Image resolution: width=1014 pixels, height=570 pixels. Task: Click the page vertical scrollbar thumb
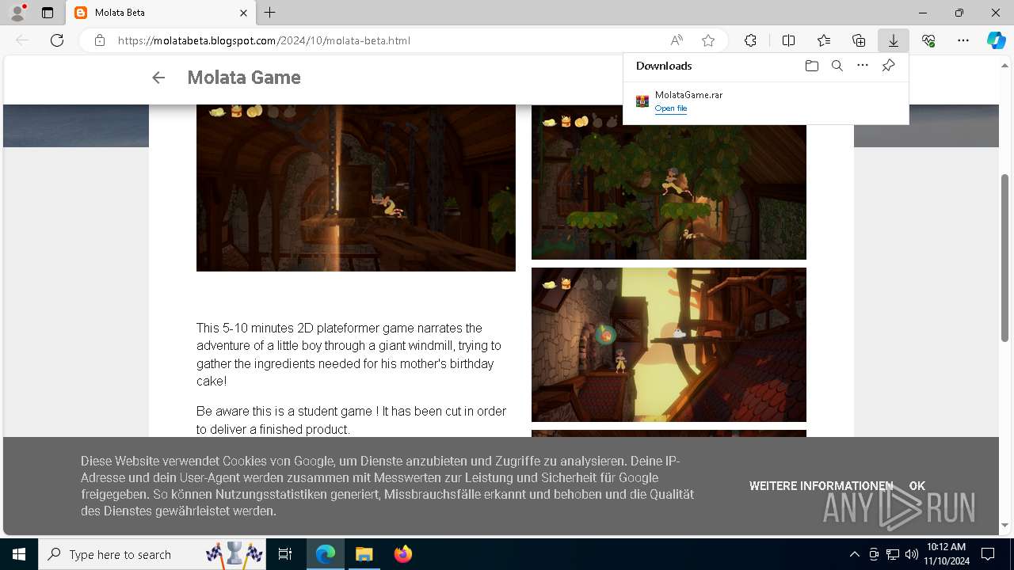[1005, 258]
